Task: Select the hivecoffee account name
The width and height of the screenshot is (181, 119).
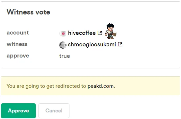Action: coord(82,33)
